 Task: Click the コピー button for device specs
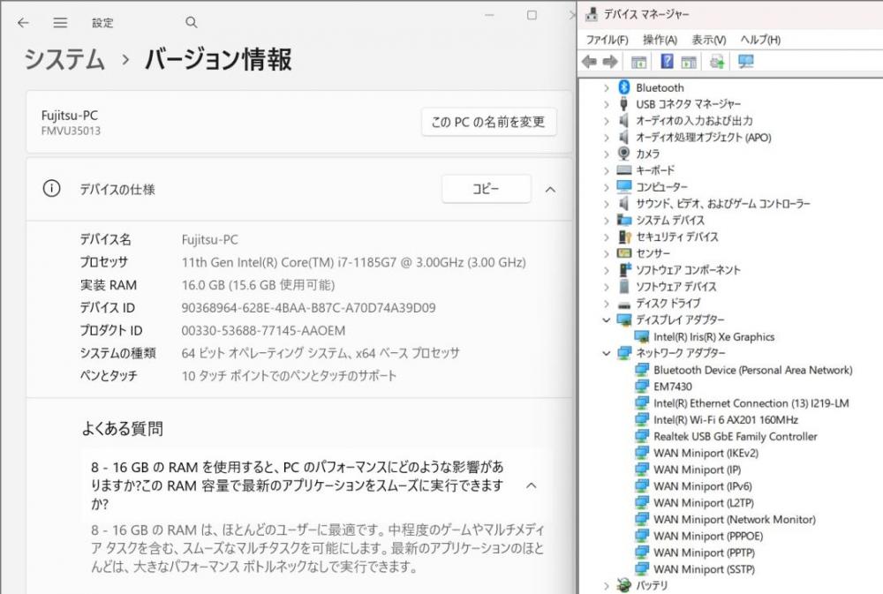click(486, 189)
